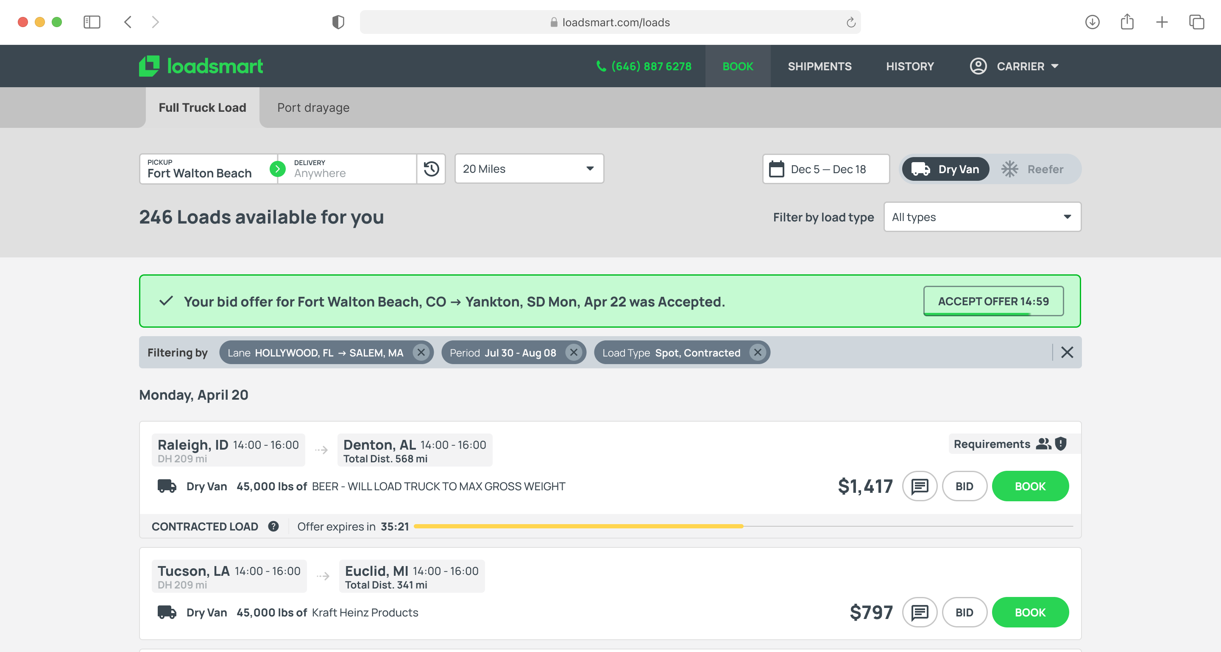Open the 20 Miles radius dropdown
The image size is (1221, 652).
click(x=529, y=169)
